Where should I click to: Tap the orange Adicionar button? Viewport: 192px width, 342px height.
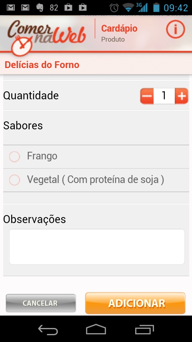[x=135, y=303]
